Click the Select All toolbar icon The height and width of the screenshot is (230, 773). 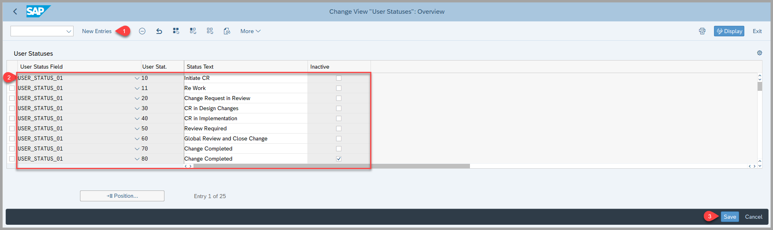(176, 31)
